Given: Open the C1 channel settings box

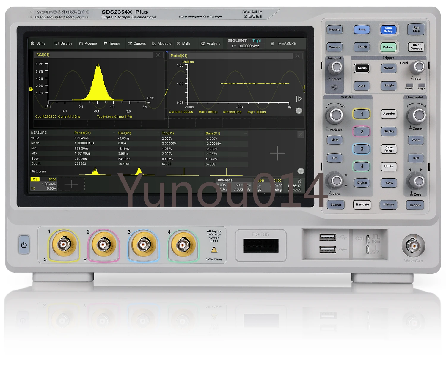Looking at the screenshot, I should point(43,184).
